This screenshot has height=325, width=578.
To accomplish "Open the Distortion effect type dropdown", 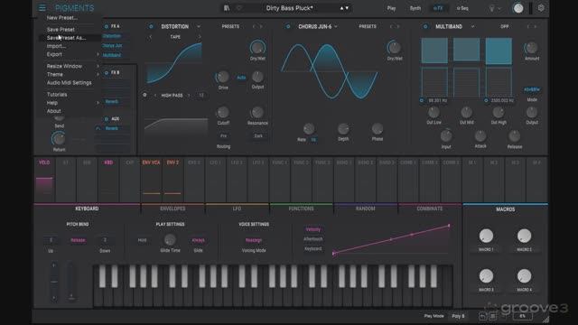I will point(199,26).
